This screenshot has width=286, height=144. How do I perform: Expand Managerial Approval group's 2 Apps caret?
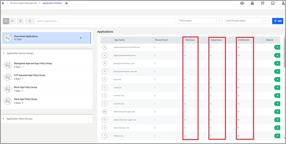click(22, 67)
